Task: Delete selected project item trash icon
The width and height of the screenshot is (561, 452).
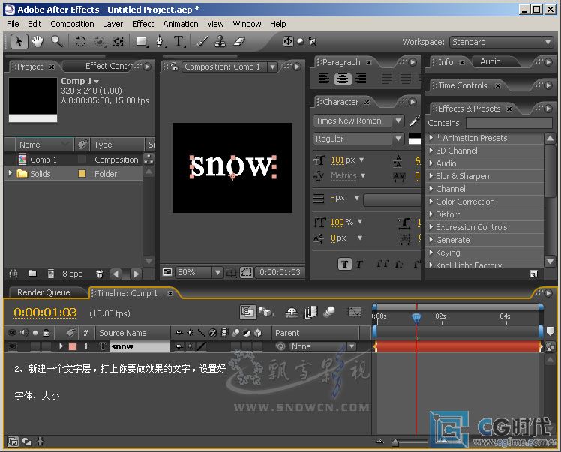Action: (x=100, y=274)
